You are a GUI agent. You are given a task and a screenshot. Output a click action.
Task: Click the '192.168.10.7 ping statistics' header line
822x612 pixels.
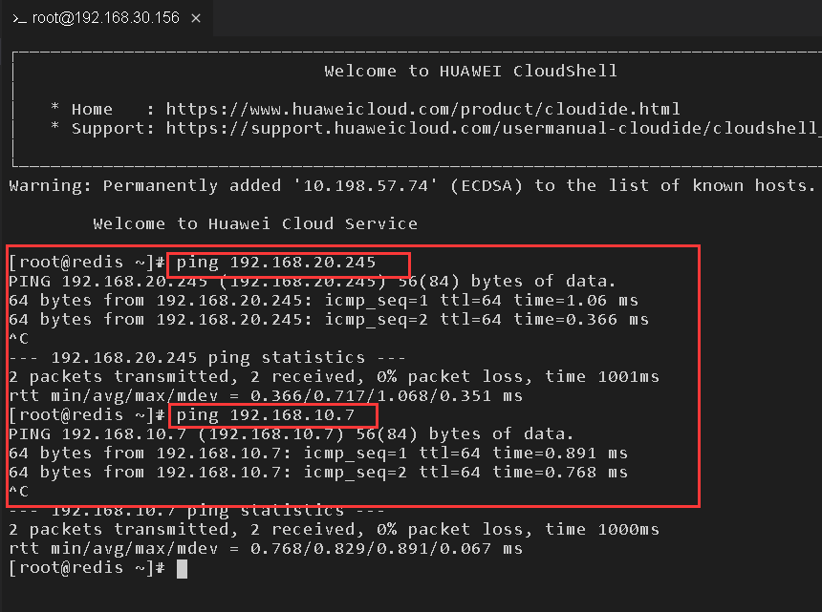pyautogui.click(x=191, y=510)
